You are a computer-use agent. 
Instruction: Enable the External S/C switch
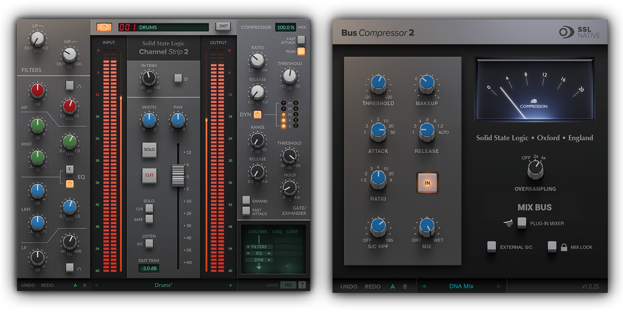click(x=491, y=246)
